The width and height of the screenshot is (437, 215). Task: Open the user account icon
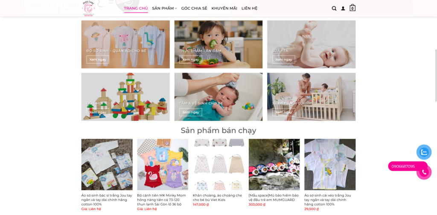coord(343,9)
